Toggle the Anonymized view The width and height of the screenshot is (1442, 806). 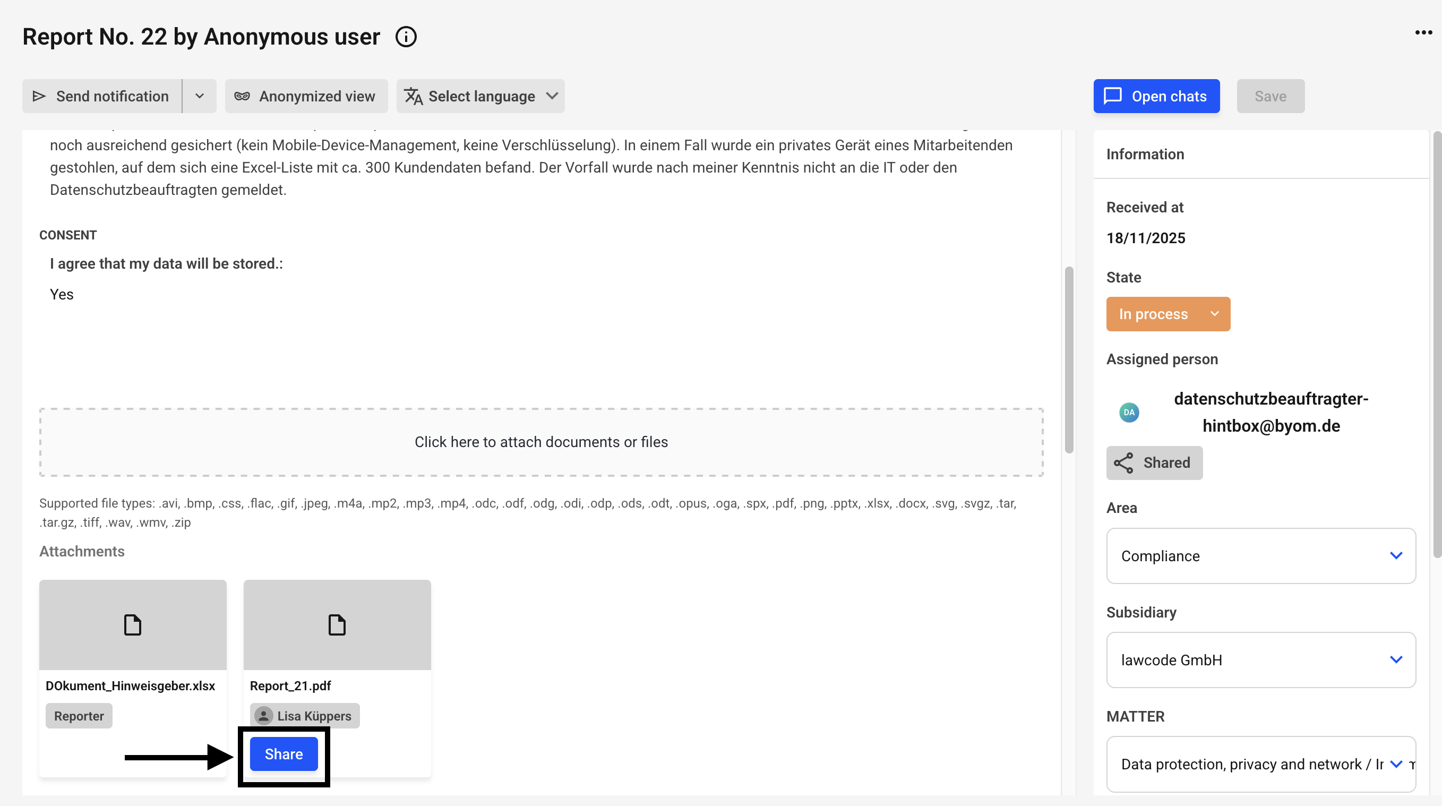click(306, 96)
